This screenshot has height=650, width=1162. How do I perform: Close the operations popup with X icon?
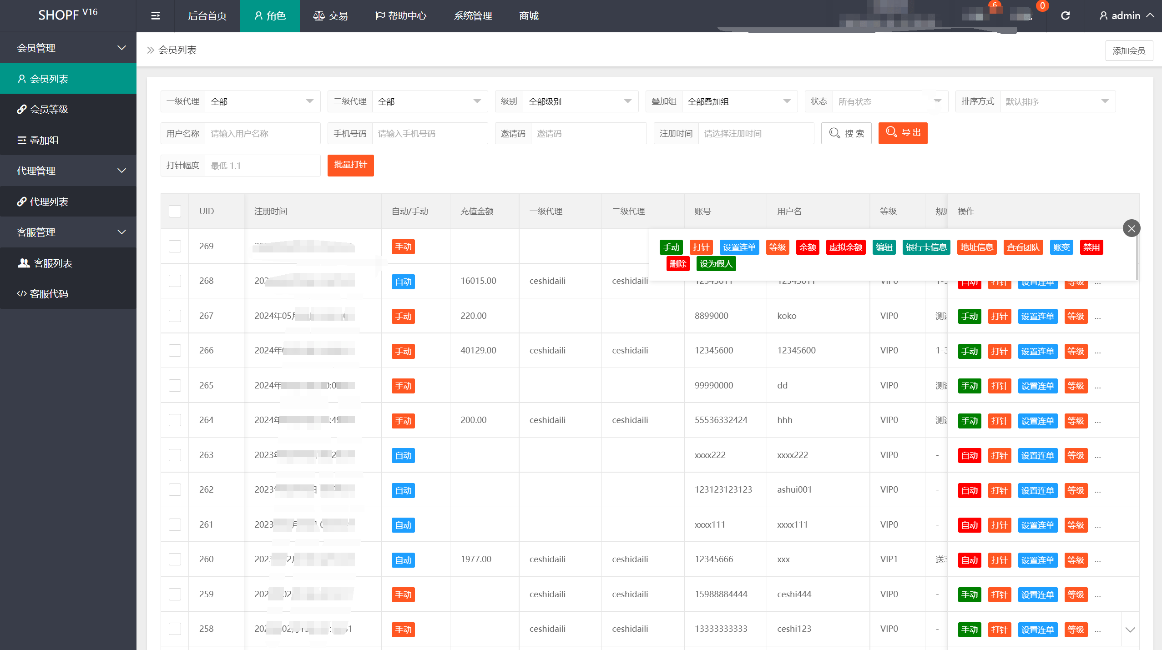1131,228
